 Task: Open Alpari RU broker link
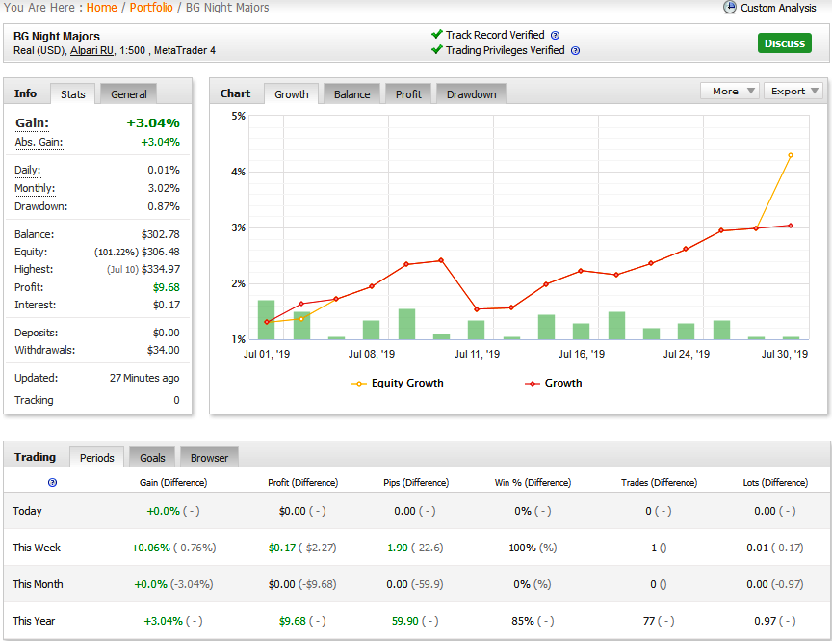coord(91,50)
